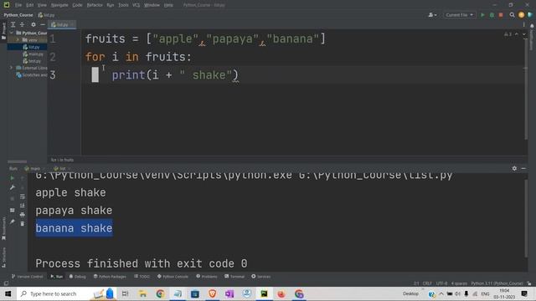Open the Windows Start menu
Screen dimensions: 536x301
(8, 293)
